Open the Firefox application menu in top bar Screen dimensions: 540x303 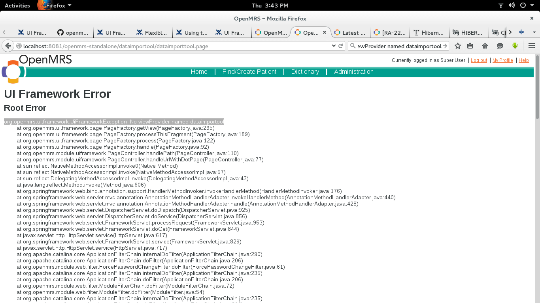55,6
